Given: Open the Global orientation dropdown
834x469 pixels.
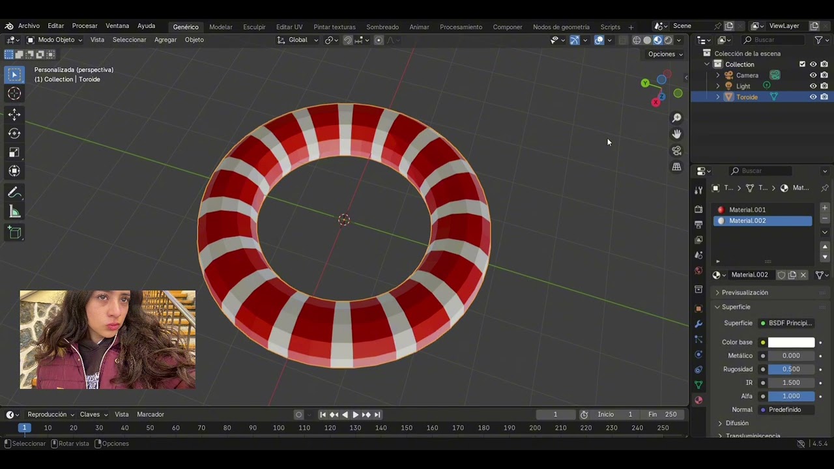Looking at the screenshot, I should tap(298, 40).
